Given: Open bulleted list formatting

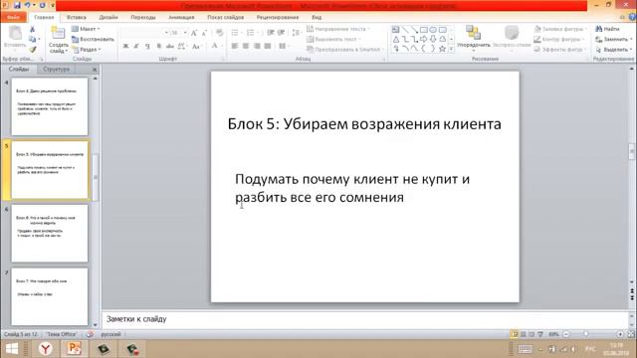Looking at the screenshot, I should point(236,33).
